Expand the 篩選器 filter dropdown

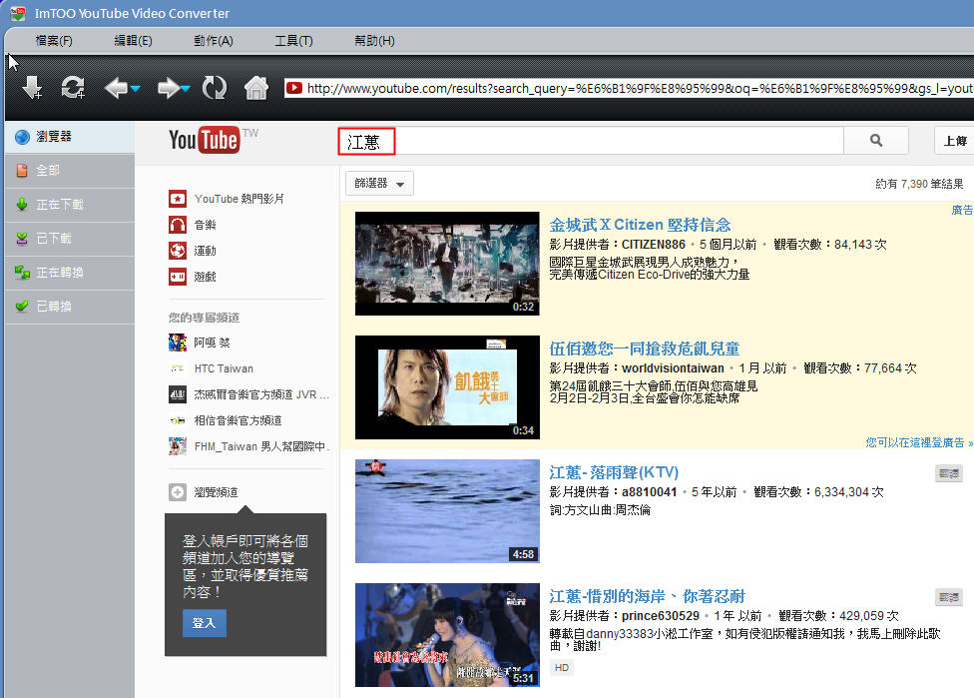(x=379, y=184)
